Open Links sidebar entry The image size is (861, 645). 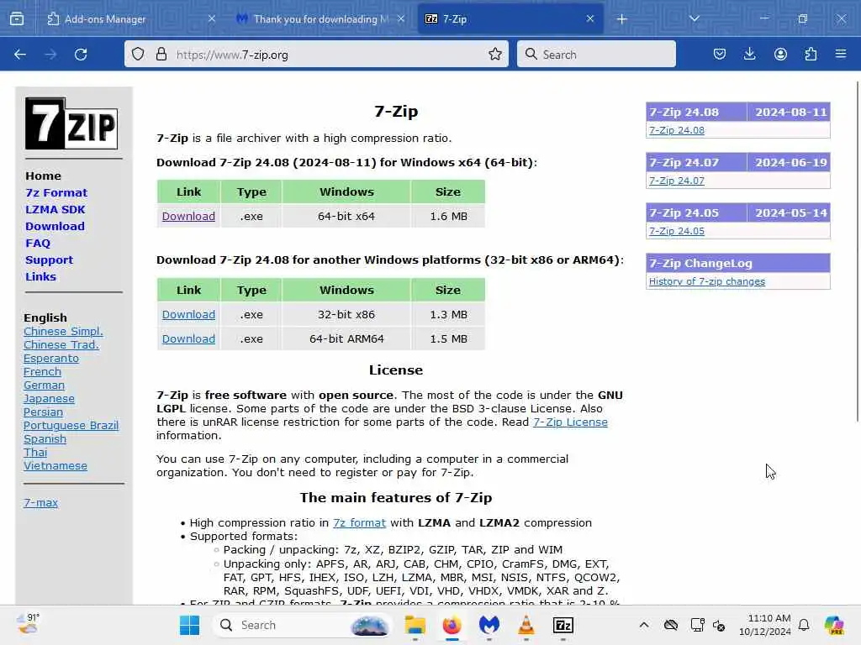pos(40,276)
